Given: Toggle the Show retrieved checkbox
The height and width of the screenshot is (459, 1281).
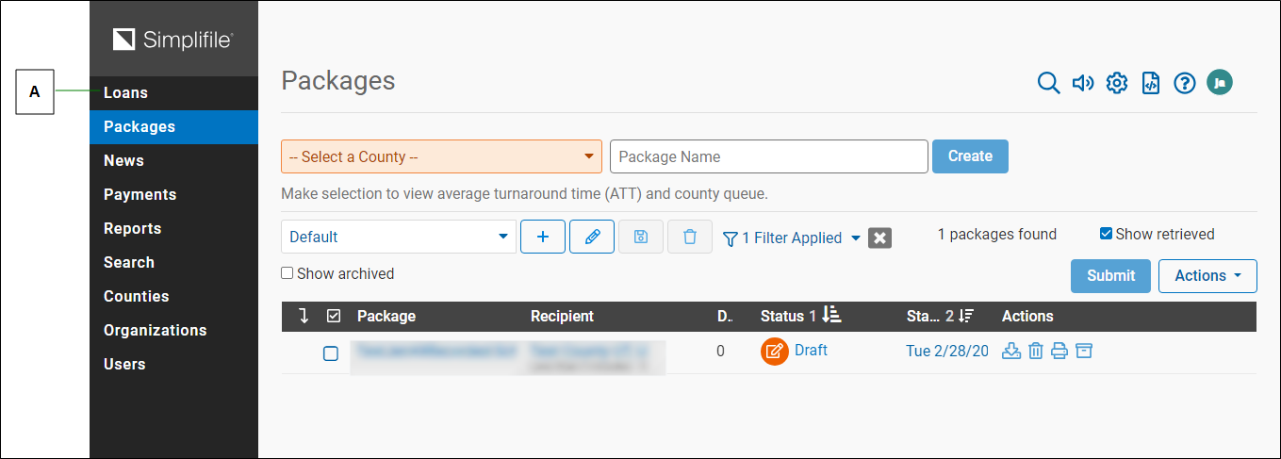Looking at the screenshot, I should [x=1107, y=234].
